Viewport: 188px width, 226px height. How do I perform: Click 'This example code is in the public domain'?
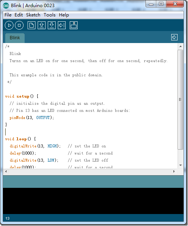[56, 75]
